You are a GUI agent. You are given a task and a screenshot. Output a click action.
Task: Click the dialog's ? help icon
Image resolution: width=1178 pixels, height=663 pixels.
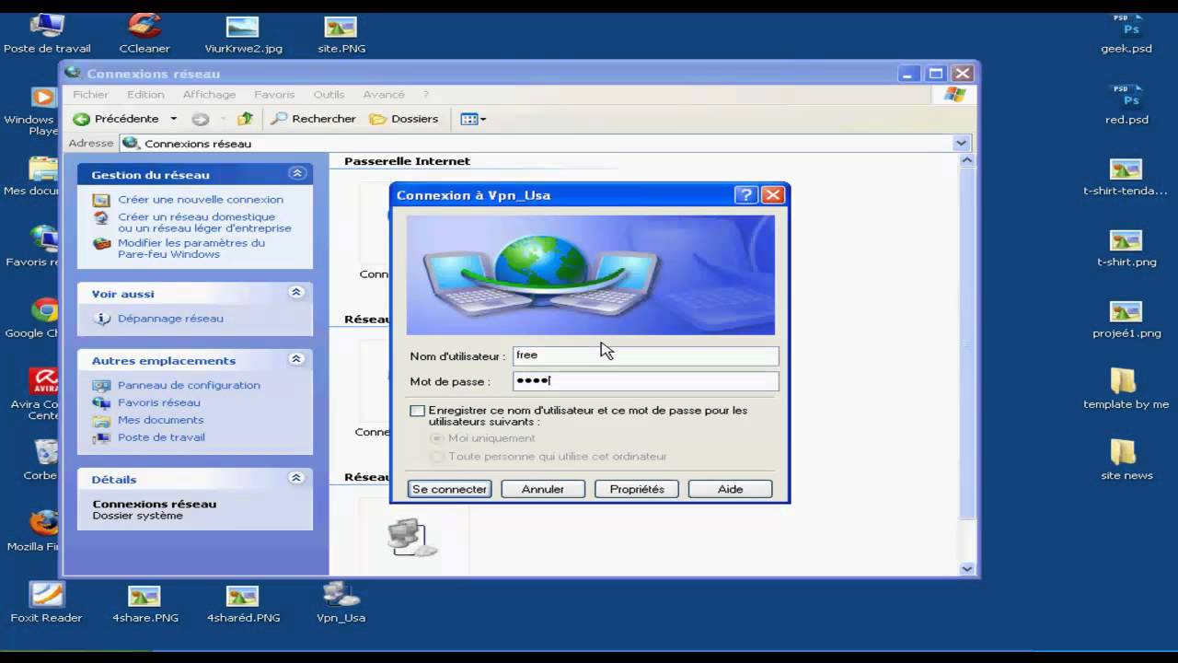[746, 195]
